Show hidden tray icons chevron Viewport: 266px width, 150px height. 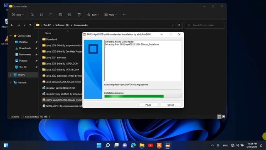212,145
